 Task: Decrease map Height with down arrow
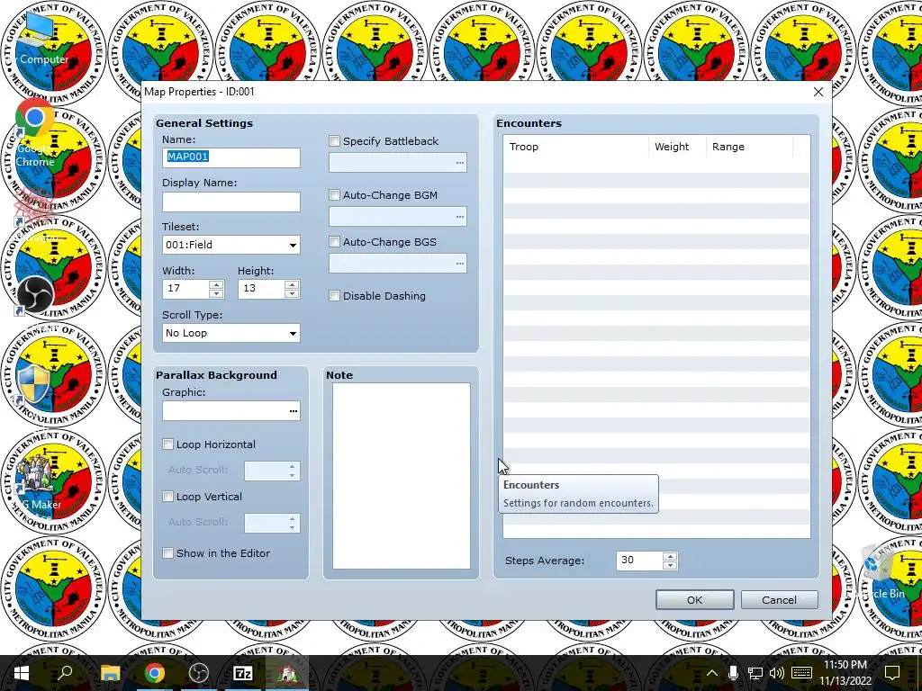tap(292, 292)
